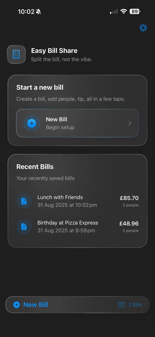Tap the plus icon in the New Bill card
155x337 pixels.
pos(32,123)
